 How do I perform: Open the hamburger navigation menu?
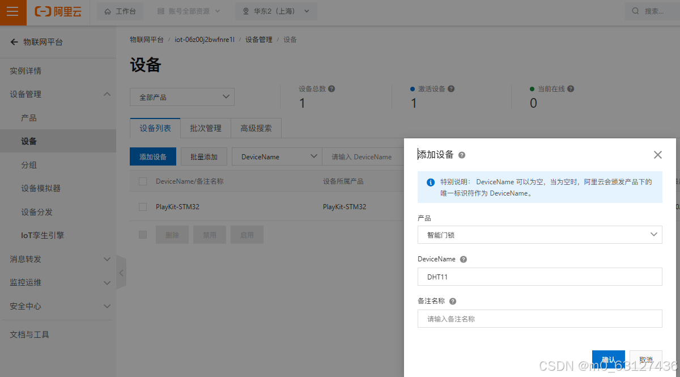(x=12, y=11)
